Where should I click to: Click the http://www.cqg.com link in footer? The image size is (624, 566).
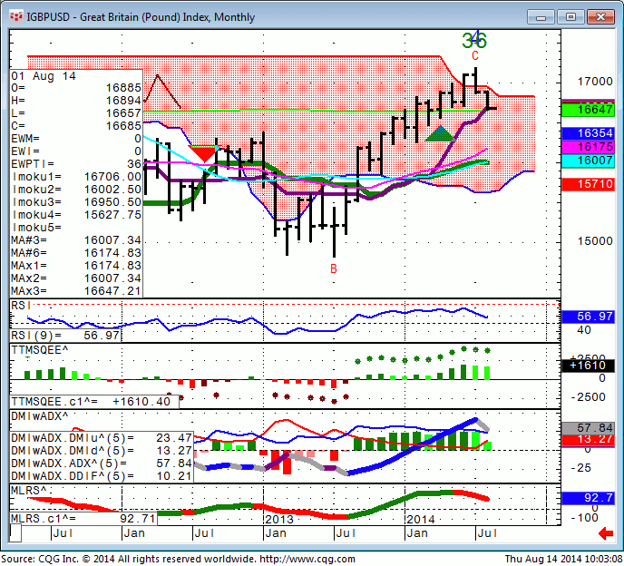pos(307,560)
